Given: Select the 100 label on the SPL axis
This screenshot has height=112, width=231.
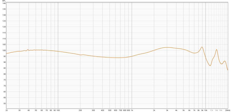Looking at the screenshot, I should click(x=4, y=50).
